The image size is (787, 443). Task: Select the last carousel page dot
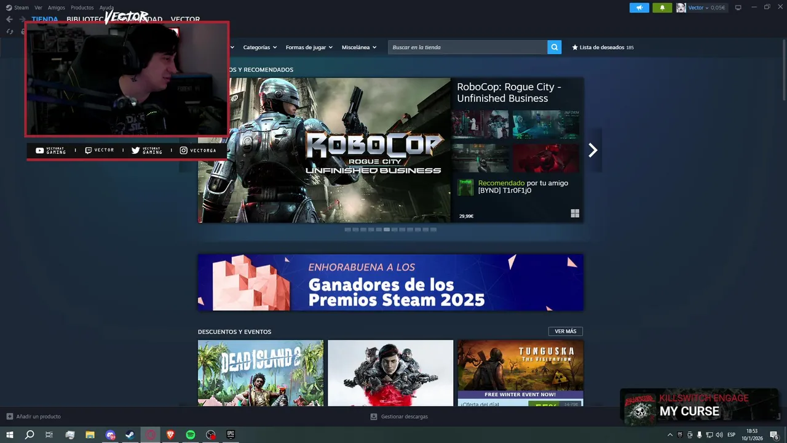point(433,229)
